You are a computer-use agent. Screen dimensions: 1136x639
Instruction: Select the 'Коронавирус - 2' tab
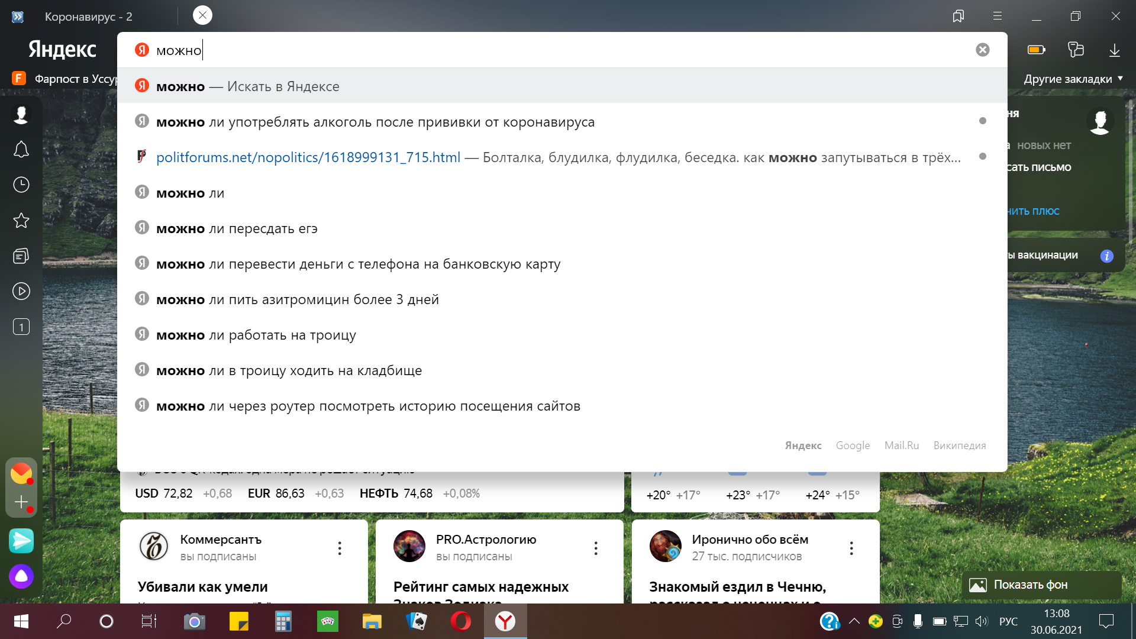[89, 17]
